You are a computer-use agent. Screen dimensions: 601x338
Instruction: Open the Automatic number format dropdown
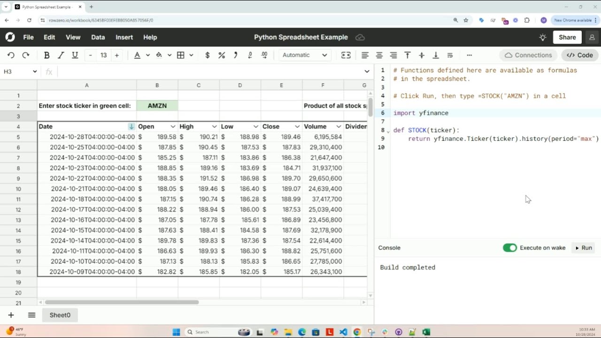pos(305,55)
